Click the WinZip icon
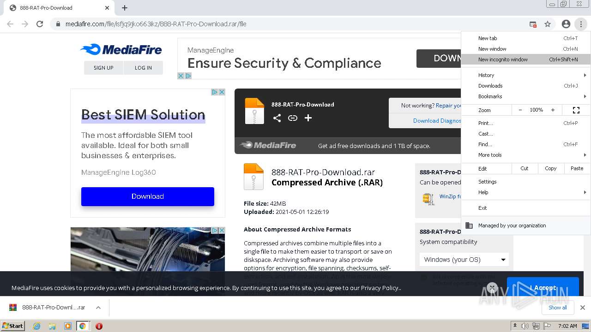 point(428,199)
